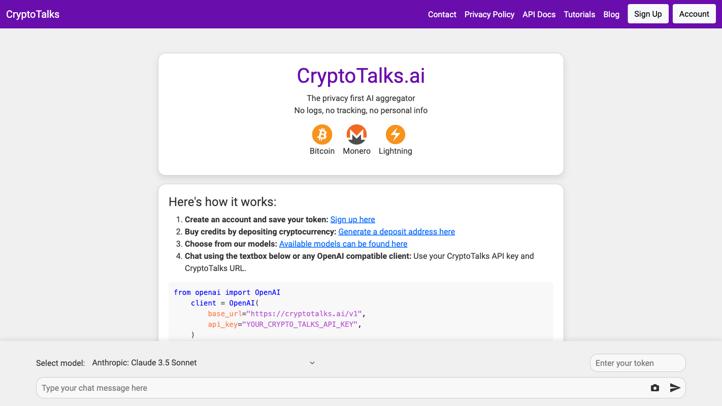Open 'Generate a deposit address here' link
Screen dimensions: 722x406
[x=397, y=231]
